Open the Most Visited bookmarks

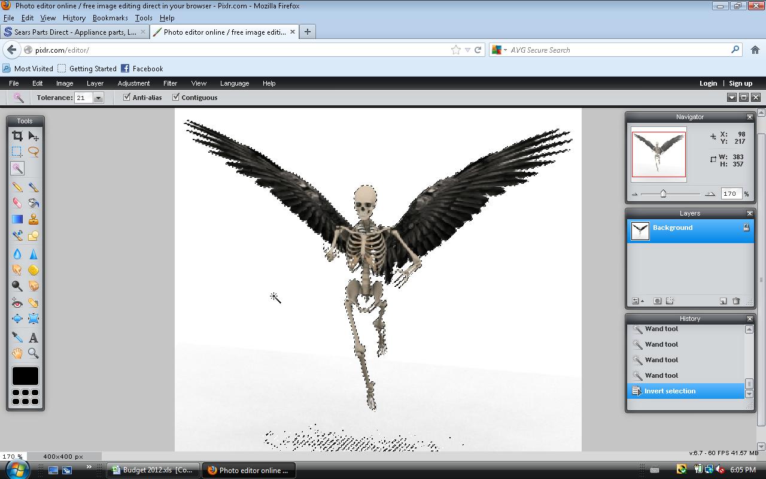pos(28,69)
